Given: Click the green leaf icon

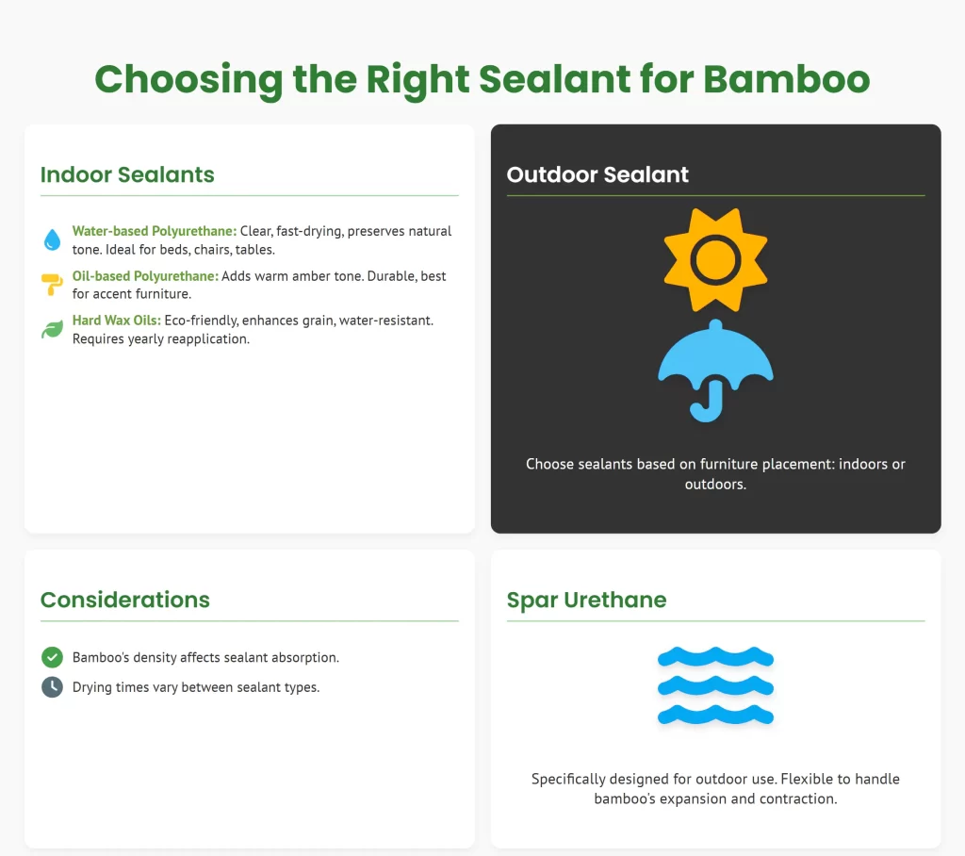Looking at the screenshot, I should (52, 330).
